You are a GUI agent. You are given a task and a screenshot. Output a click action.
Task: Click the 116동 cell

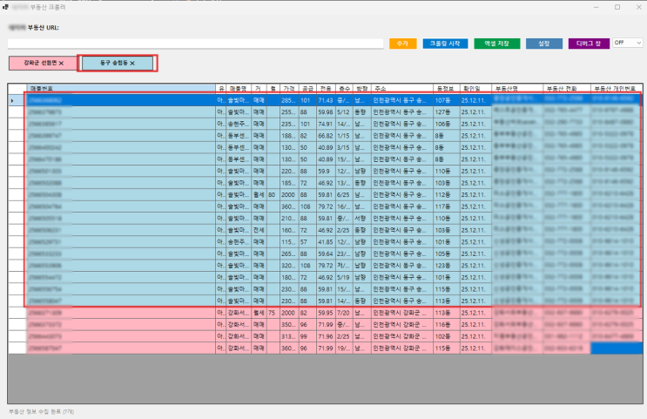point(446,324)
